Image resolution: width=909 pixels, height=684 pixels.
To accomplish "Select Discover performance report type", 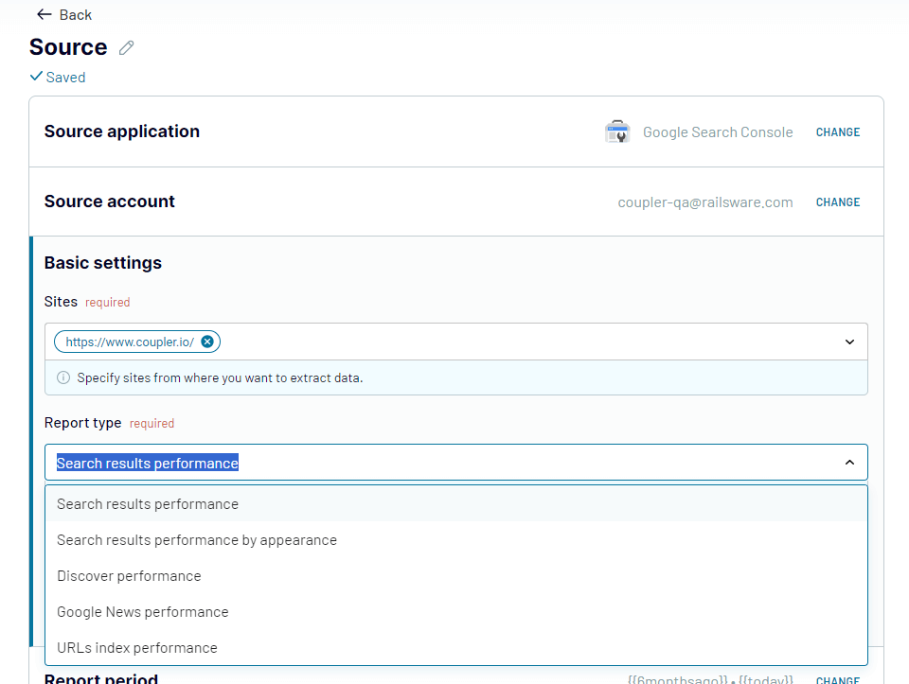I will (x=129, y=575).
